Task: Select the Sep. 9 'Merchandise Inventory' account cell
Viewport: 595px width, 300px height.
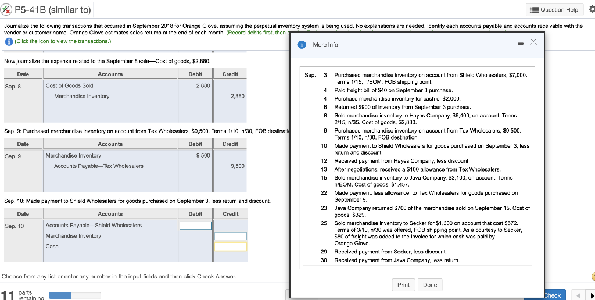Action: pos(73,156)
